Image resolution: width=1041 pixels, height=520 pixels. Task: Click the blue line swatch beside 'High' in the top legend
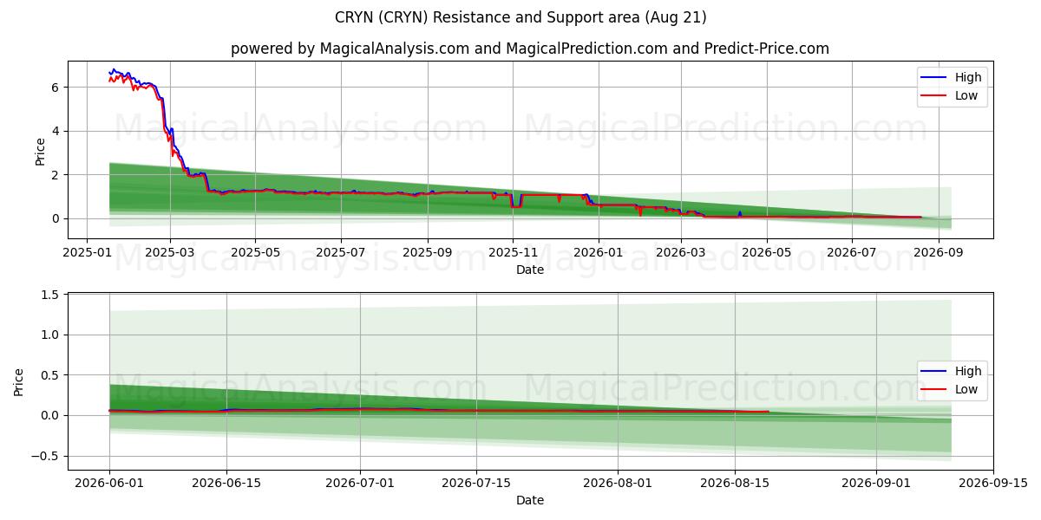click(935, 78)
